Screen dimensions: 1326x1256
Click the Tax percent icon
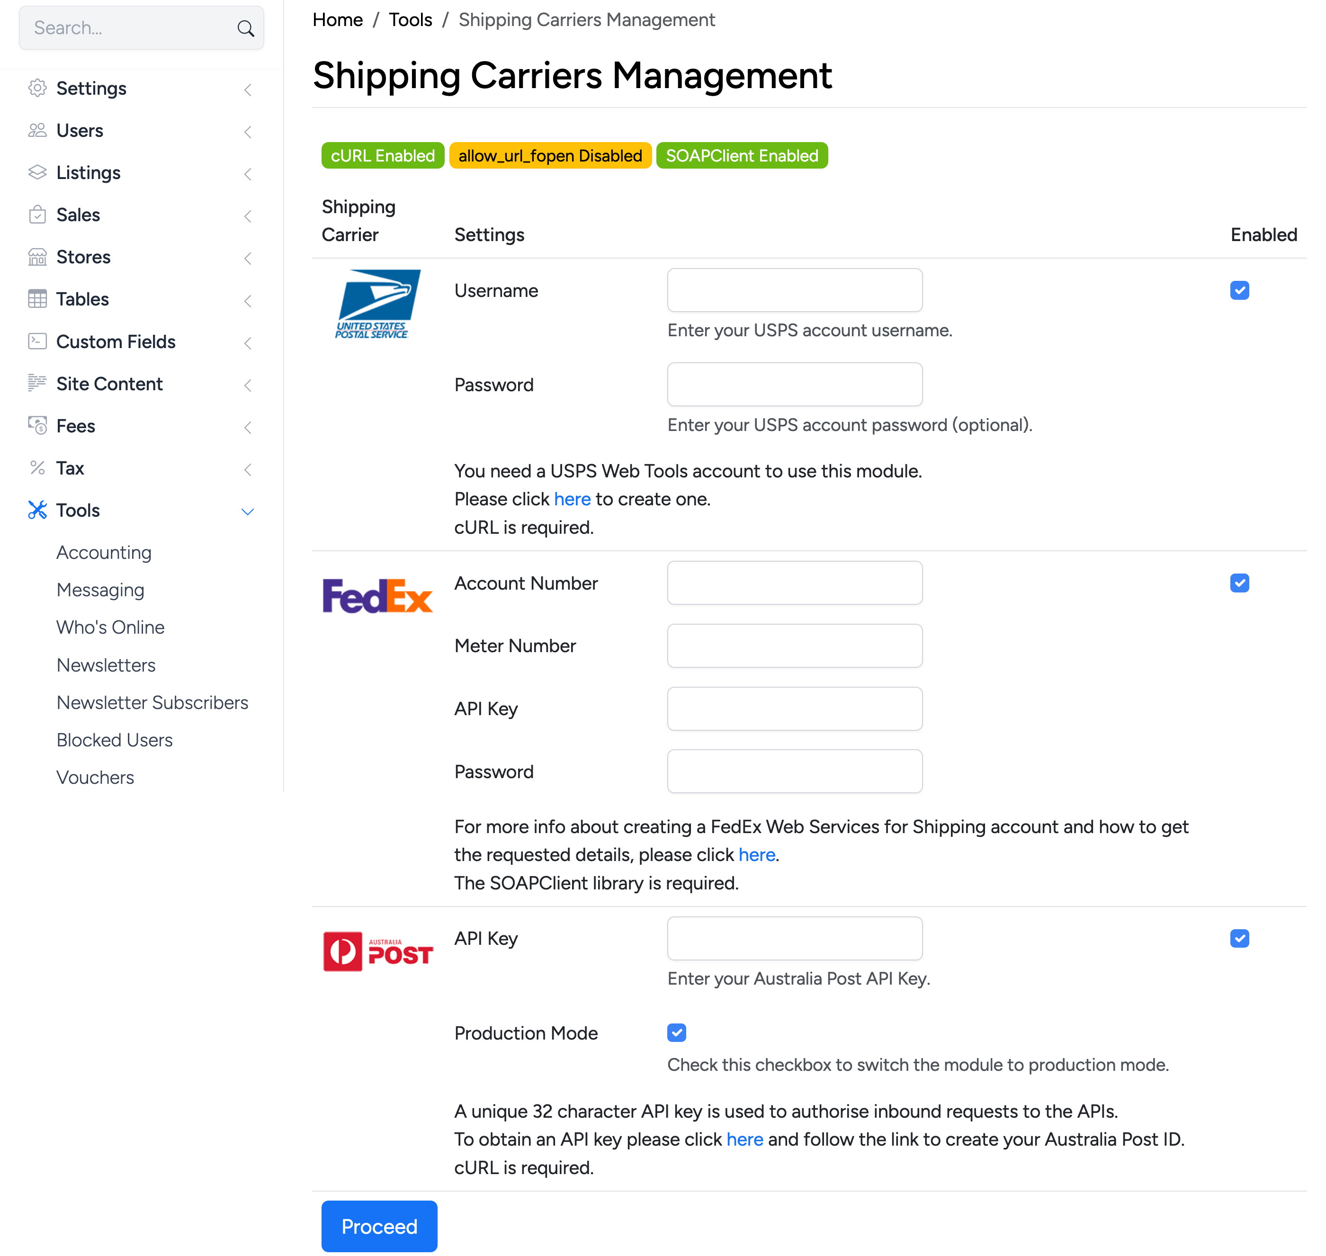[37, 468]
